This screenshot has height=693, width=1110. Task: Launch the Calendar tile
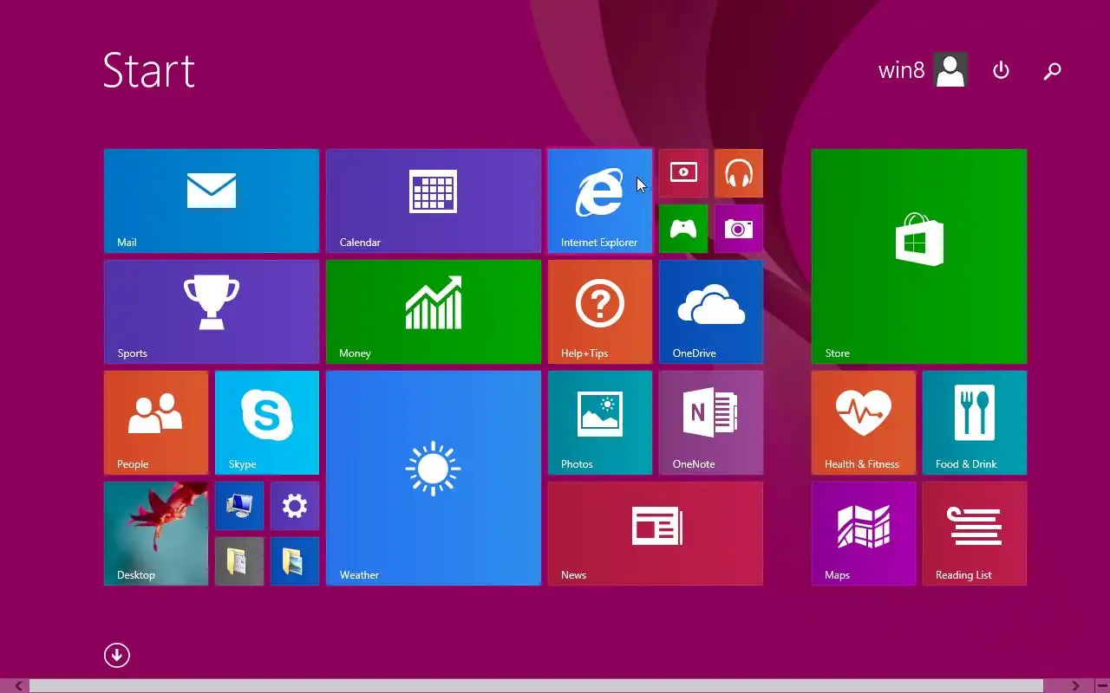coord(434,201)
